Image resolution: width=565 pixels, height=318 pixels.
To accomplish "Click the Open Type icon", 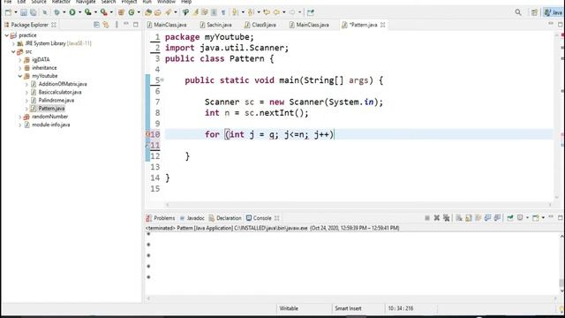I will coord(148,12).
